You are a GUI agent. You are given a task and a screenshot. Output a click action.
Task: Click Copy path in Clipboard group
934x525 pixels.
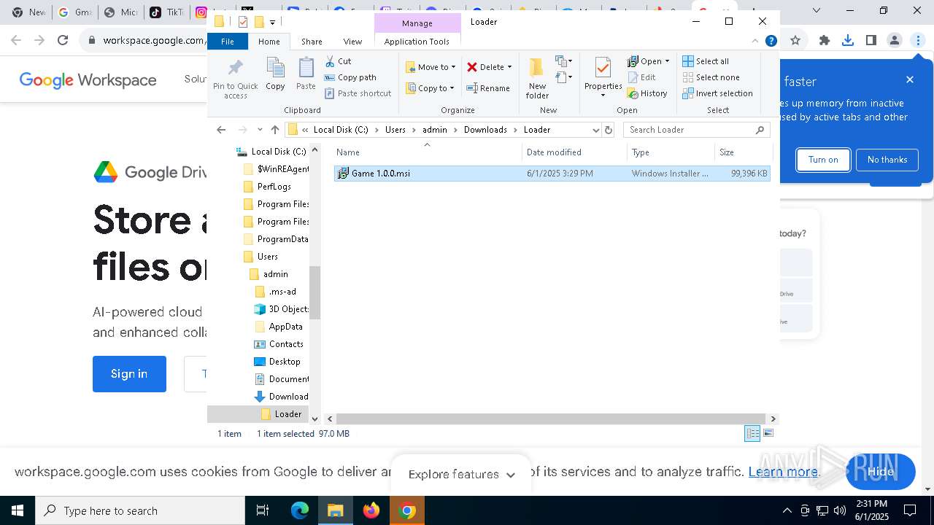coord(350,77)
